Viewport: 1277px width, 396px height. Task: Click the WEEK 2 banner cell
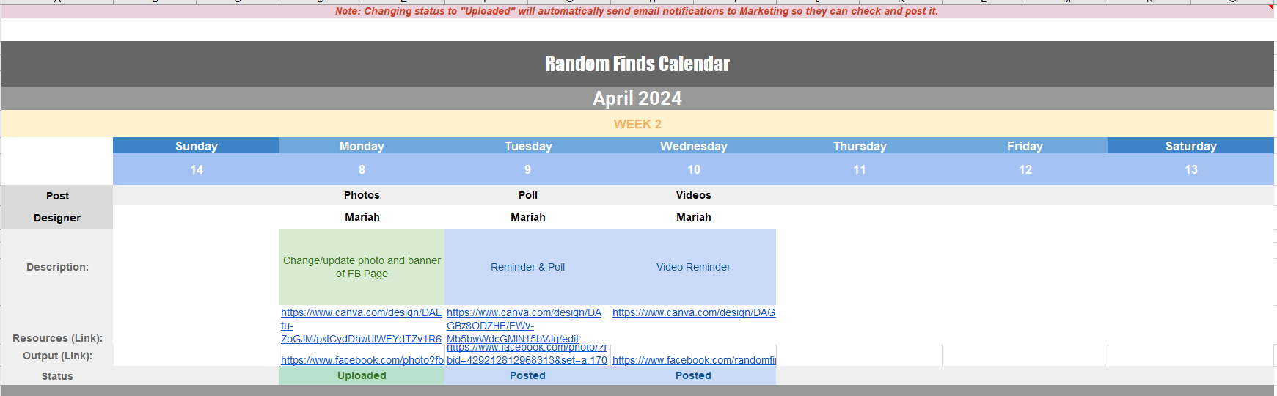tap(637, 124)
